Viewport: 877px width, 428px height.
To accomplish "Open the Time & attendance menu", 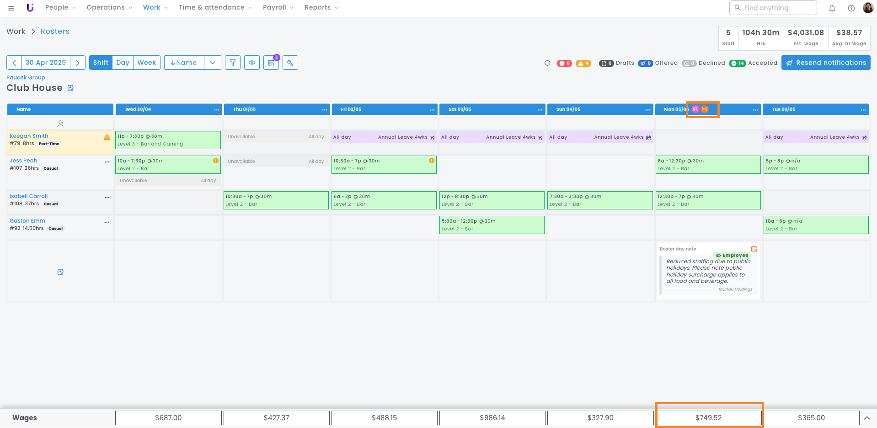I will click(215, 8).
